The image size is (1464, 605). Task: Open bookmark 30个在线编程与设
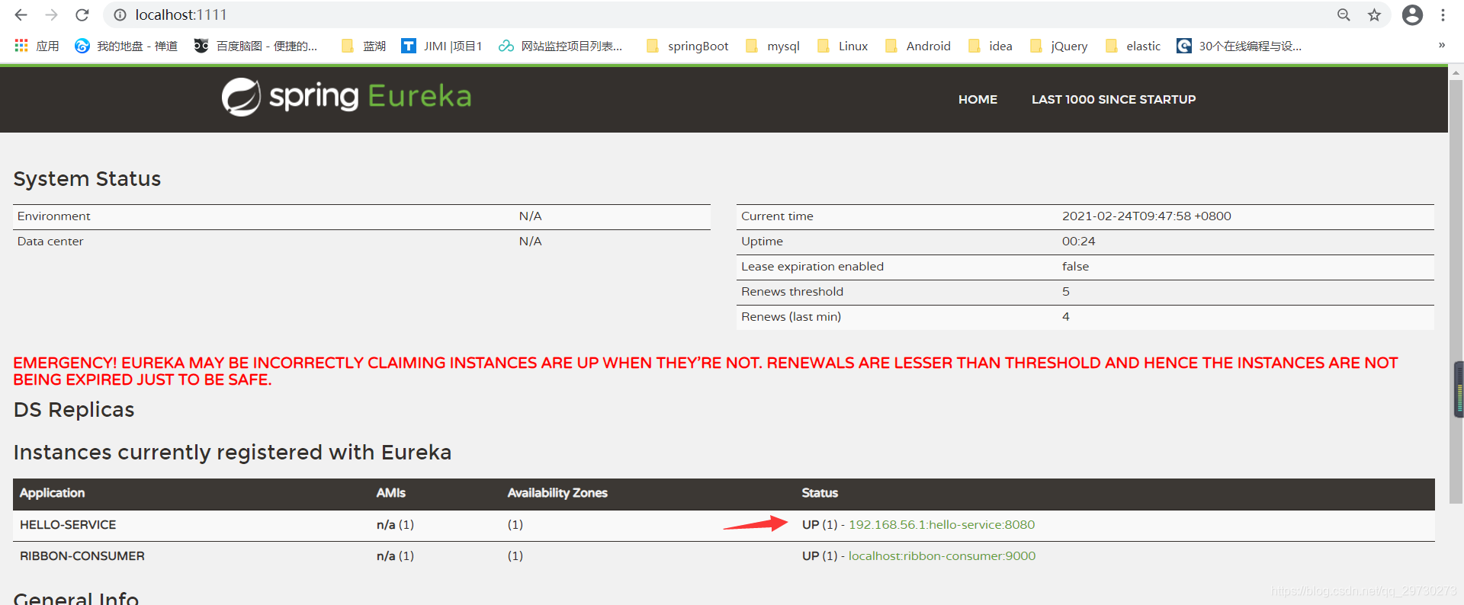1239,46
